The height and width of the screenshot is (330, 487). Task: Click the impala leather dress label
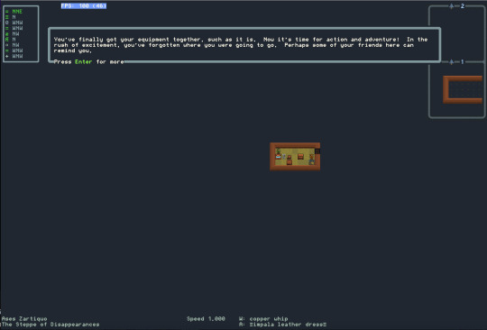(288, 325)
